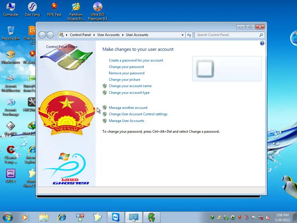The height and width of the screenshot is (223, 297).
Task: Click the blank user account picture
Action: 205,69
